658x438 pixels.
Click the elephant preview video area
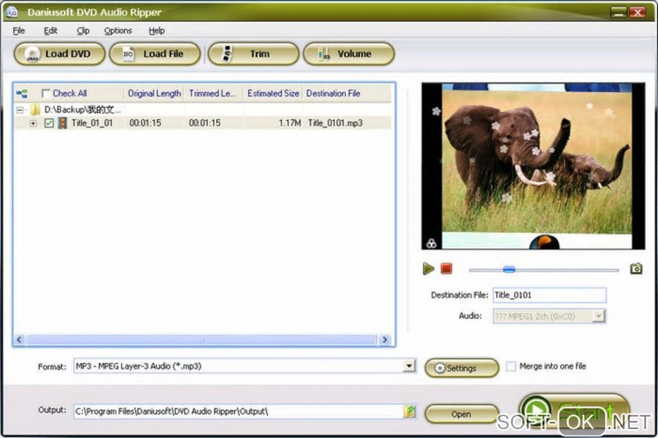[533, 166]
